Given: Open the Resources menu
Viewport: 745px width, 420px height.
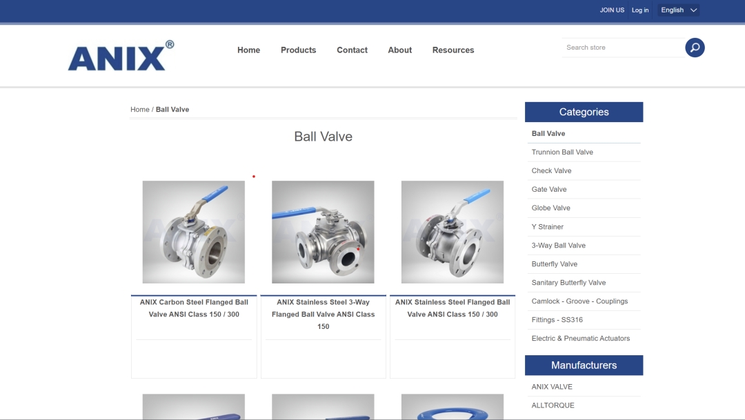Looking at the screenshot, I should 453,50.
